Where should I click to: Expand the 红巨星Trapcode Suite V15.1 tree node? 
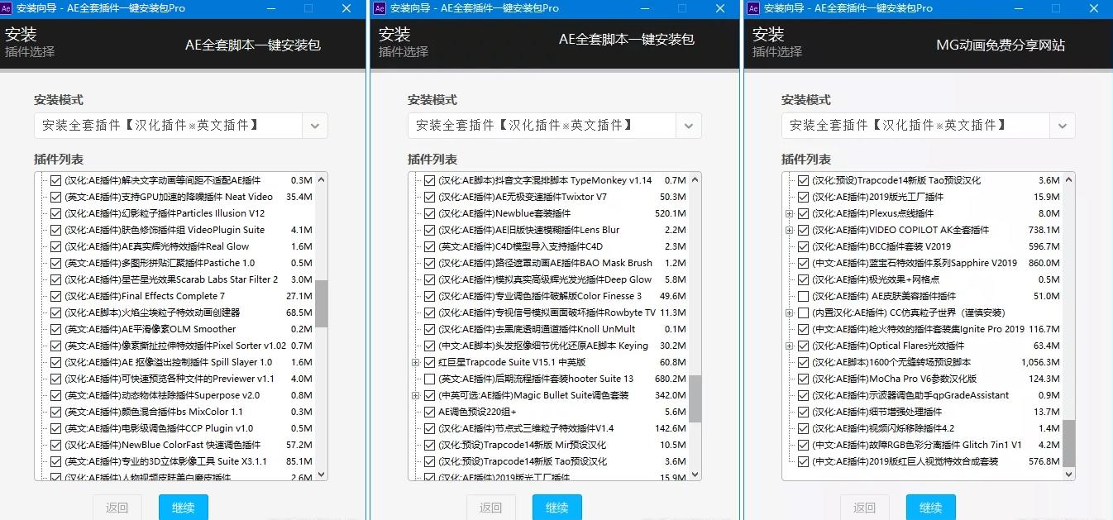pos(416,362)
